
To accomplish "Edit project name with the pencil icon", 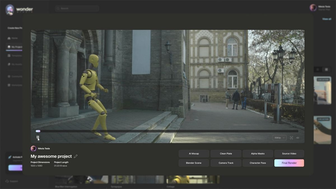I will (x=76, y=156).
